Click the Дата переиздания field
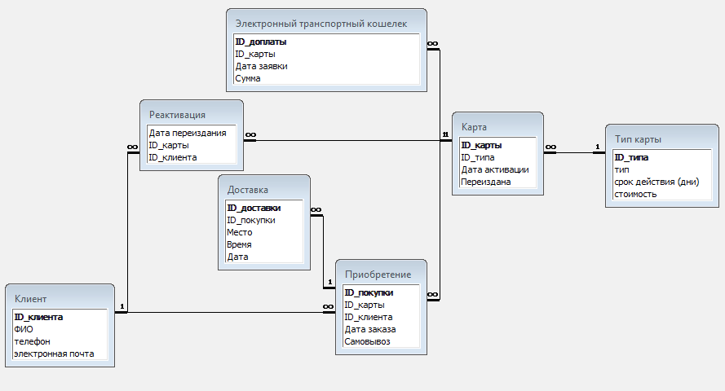Screen dimensions: 725x391 (188, 133)
